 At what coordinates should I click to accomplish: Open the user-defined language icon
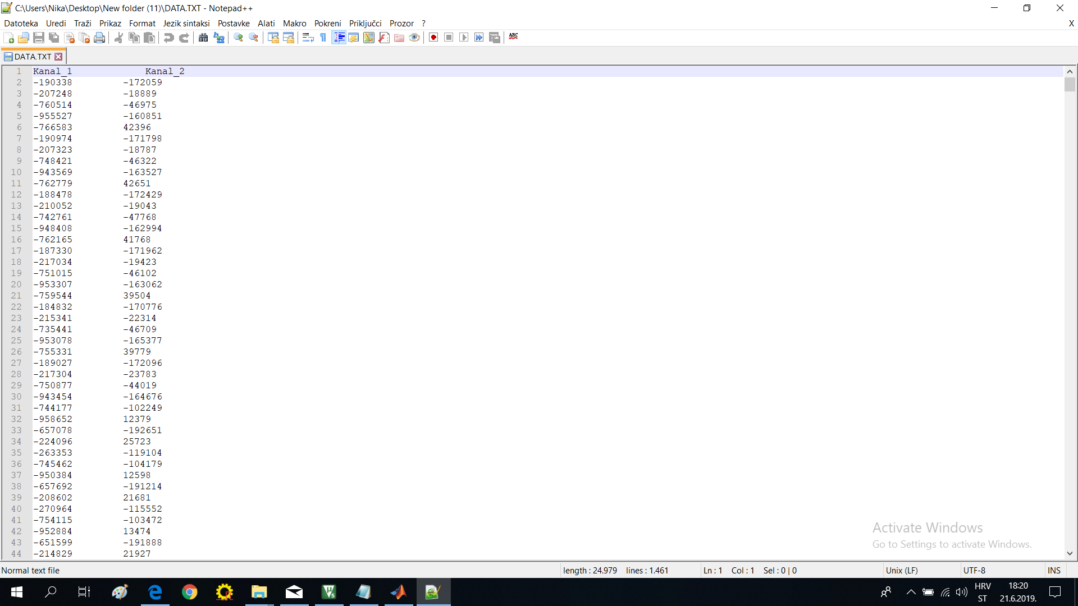pyautogui.click(x=354, y=38)
